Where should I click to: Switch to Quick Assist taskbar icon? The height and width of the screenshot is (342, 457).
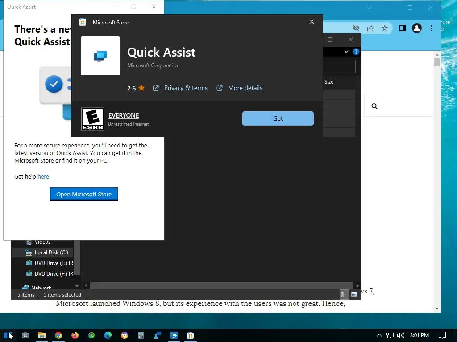[x=174, y=335]
